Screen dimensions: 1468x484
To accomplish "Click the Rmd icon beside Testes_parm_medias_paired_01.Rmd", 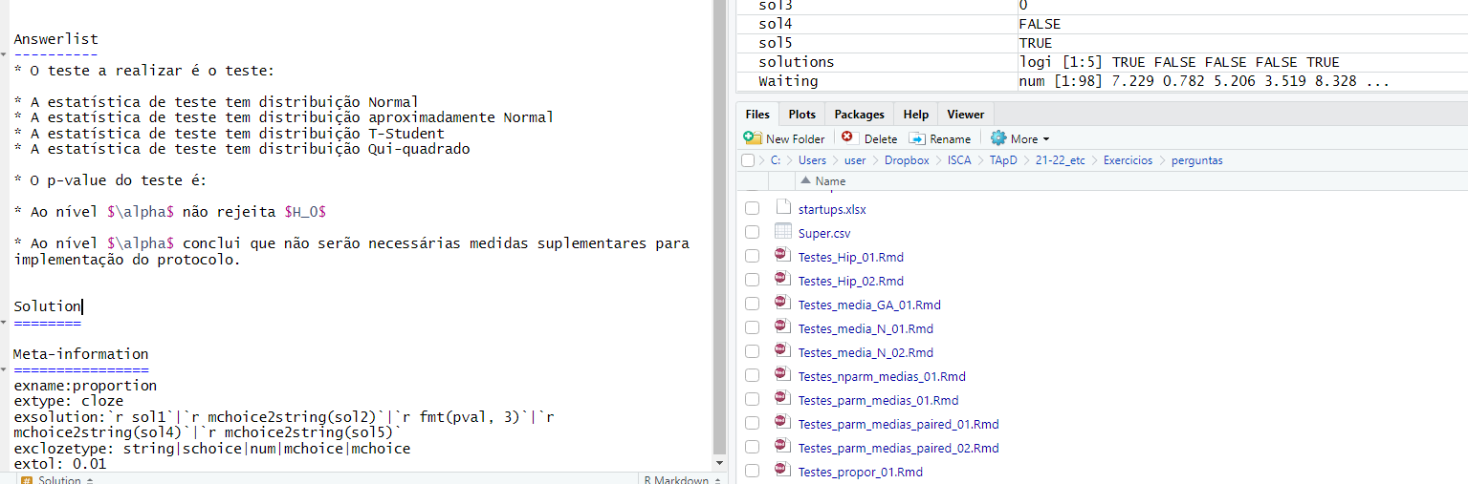I will coord(783,423).
